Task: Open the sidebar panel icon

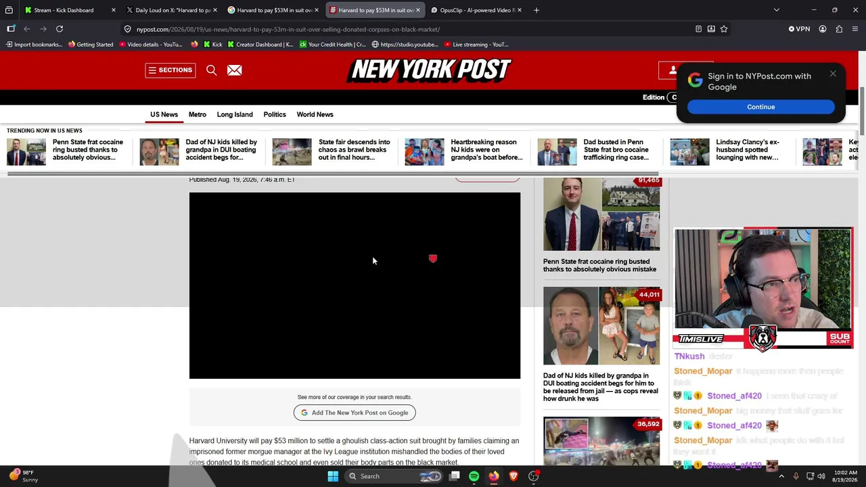Action: (x=11, y=29)
